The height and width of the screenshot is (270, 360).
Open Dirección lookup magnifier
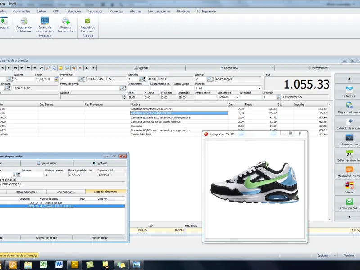(279, 97)
